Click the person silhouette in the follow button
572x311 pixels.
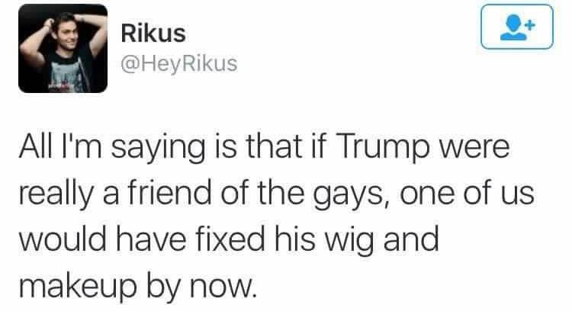coord(513,27)
